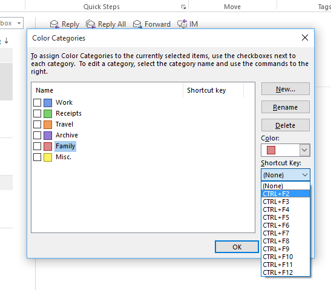Click the Reply envelope icon
Screen dimensions: 331x290
tap(54, 24)
